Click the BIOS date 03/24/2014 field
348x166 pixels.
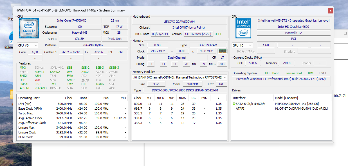pos(160,34)
